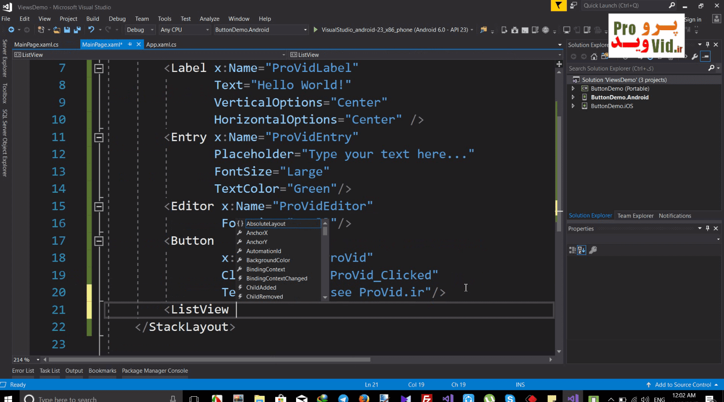724x402 pixels.
Task: Click the editor split-window handle icon
Action: point(559,64)
